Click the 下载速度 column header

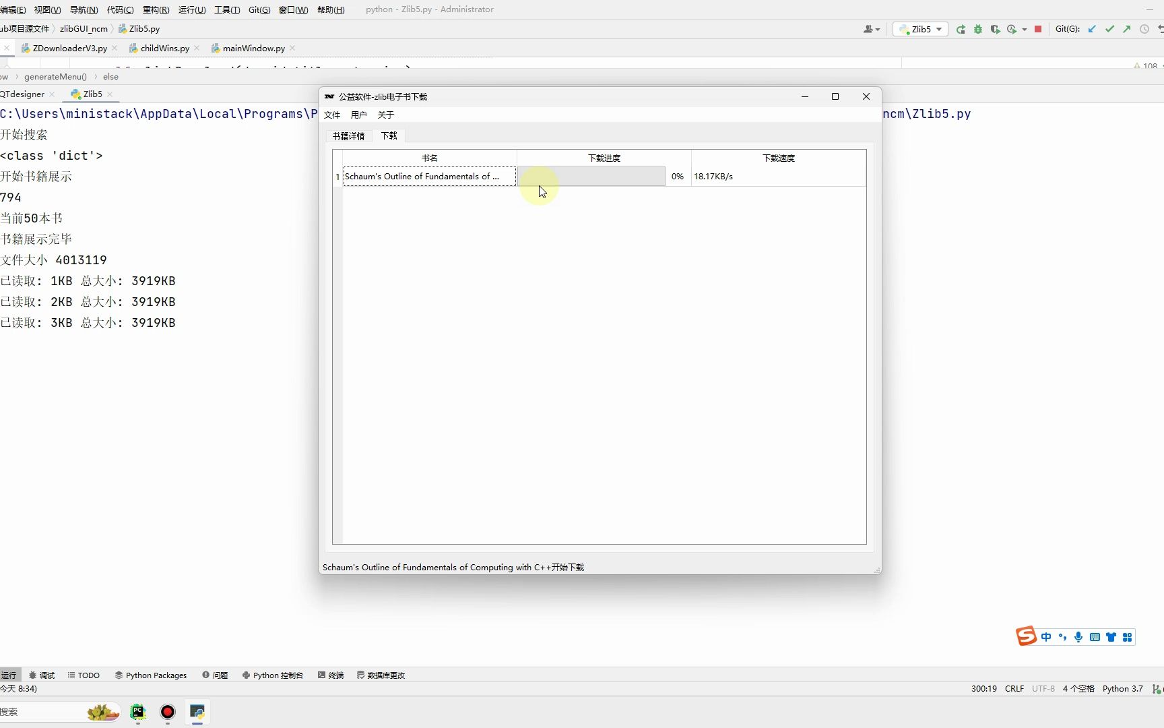coord(779,158)
